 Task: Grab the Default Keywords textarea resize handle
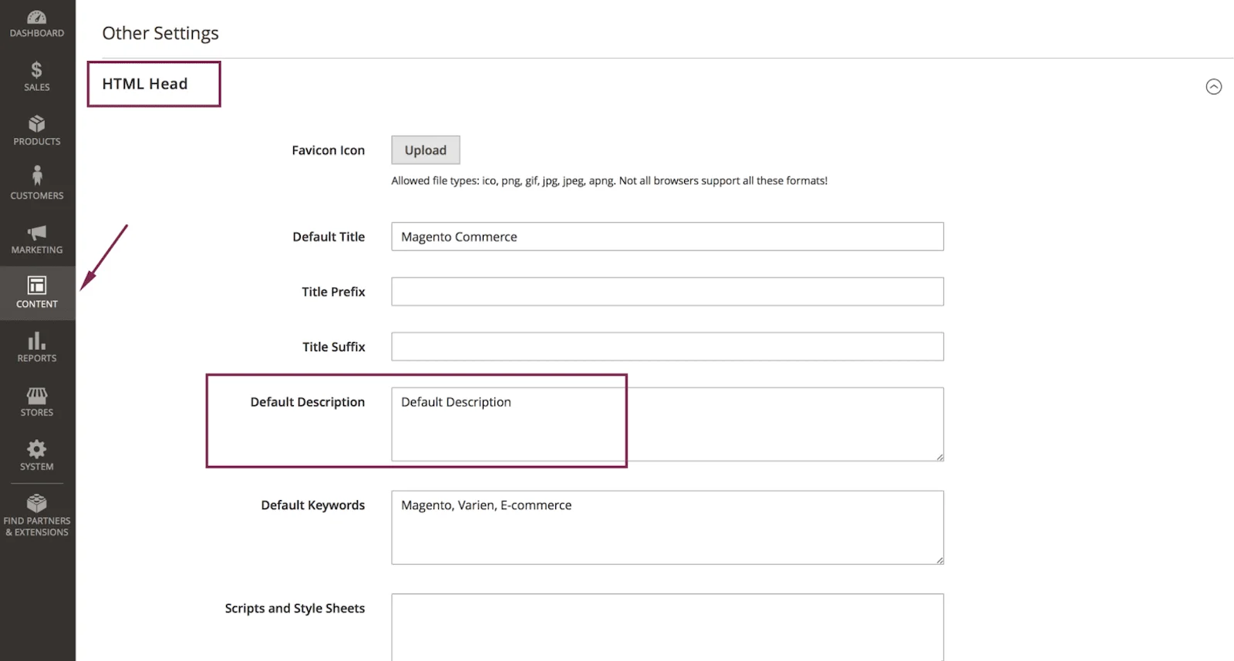tap(939, 560)
